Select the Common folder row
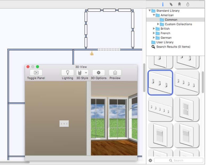The height and width of the screenshot is (166, 206). point(176,20)
